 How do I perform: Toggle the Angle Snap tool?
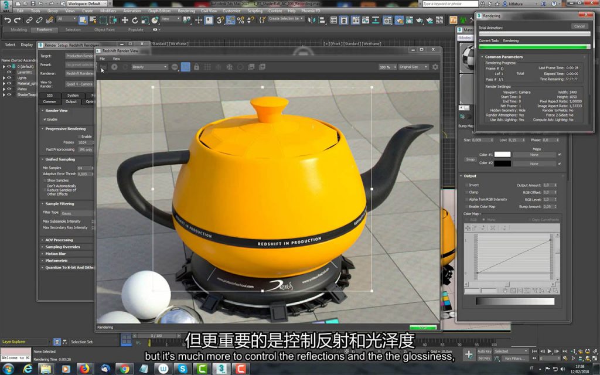pos(230,20)
